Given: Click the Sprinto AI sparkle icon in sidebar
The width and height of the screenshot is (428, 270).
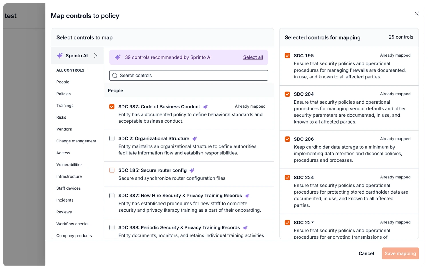Looking at the screenshot, I should (60, 56).
